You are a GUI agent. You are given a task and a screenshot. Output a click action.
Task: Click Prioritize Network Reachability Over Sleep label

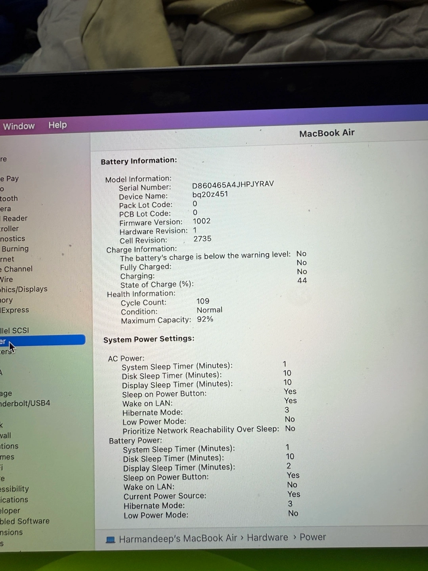click(x=201, y=430)
